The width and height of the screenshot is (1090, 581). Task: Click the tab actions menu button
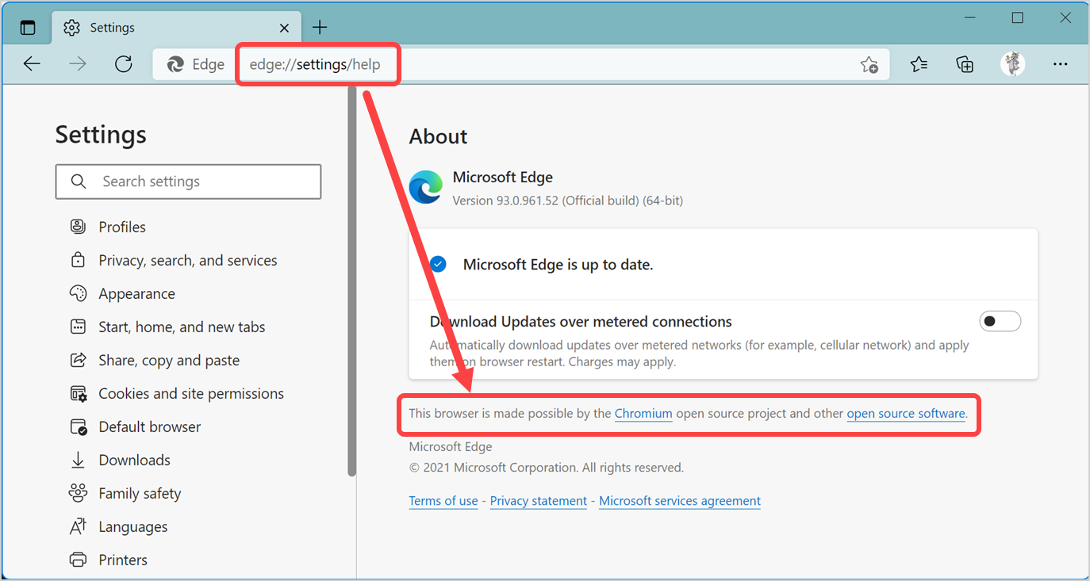(x=27, y=26)
